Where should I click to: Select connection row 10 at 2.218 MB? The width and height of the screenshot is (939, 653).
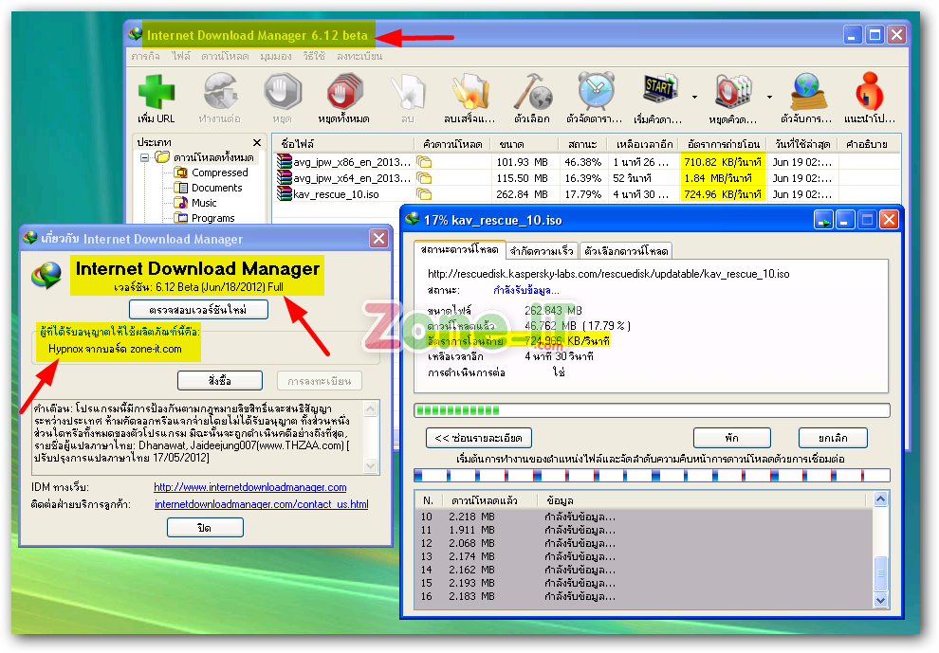tap(644, 517)
